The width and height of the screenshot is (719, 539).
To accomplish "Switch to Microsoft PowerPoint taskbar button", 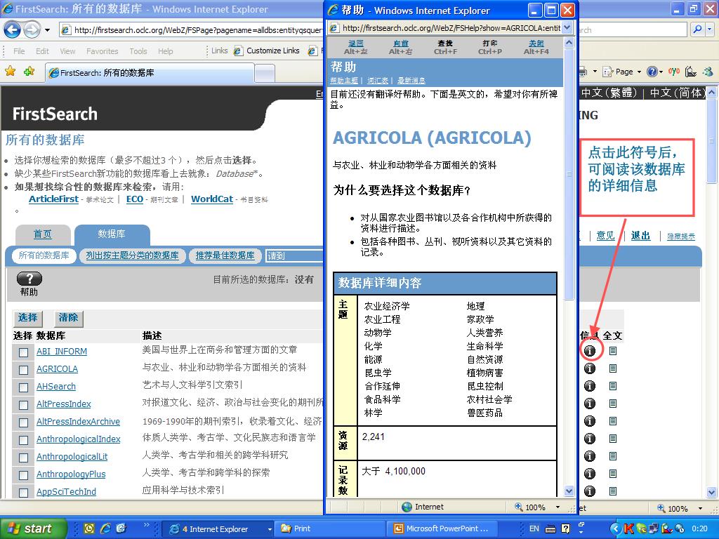I will (442, 528).
